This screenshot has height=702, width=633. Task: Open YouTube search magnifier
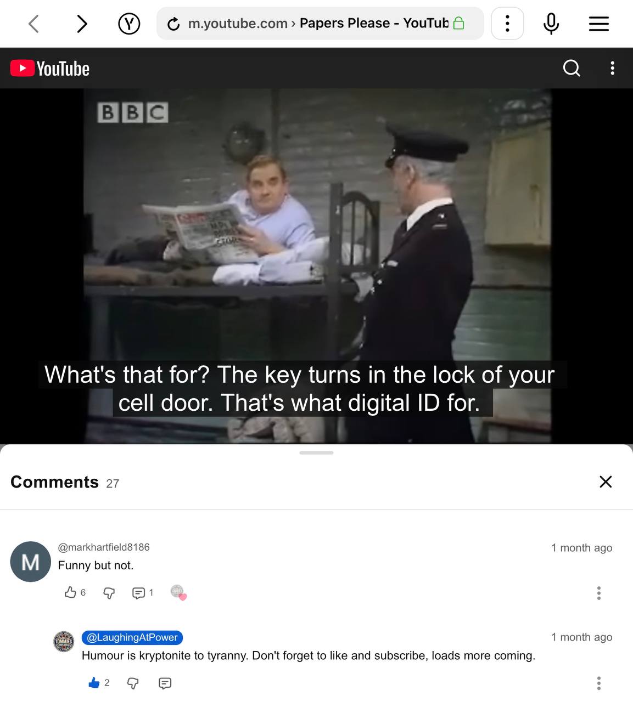(x=572, y=68)
